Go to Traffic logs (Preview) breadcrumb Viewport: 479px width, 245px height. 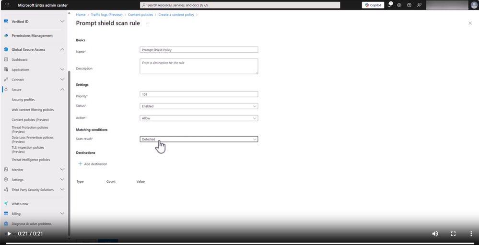pyautogui.click(x=106, y=15)
